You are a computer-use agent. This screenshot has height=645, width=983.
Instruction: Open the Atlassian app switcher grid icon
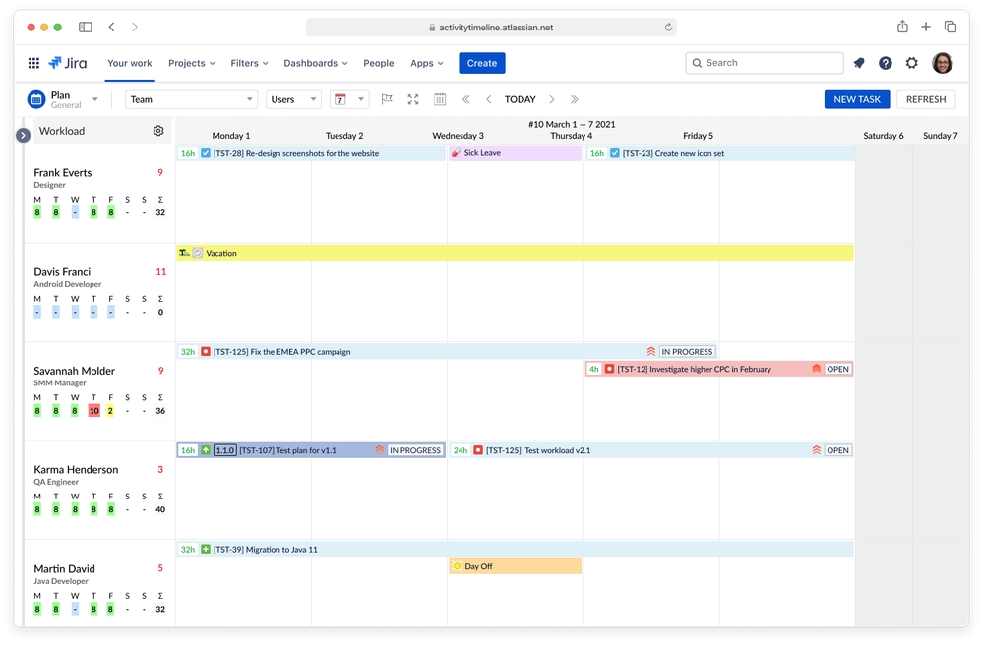(x=32, y=62)
